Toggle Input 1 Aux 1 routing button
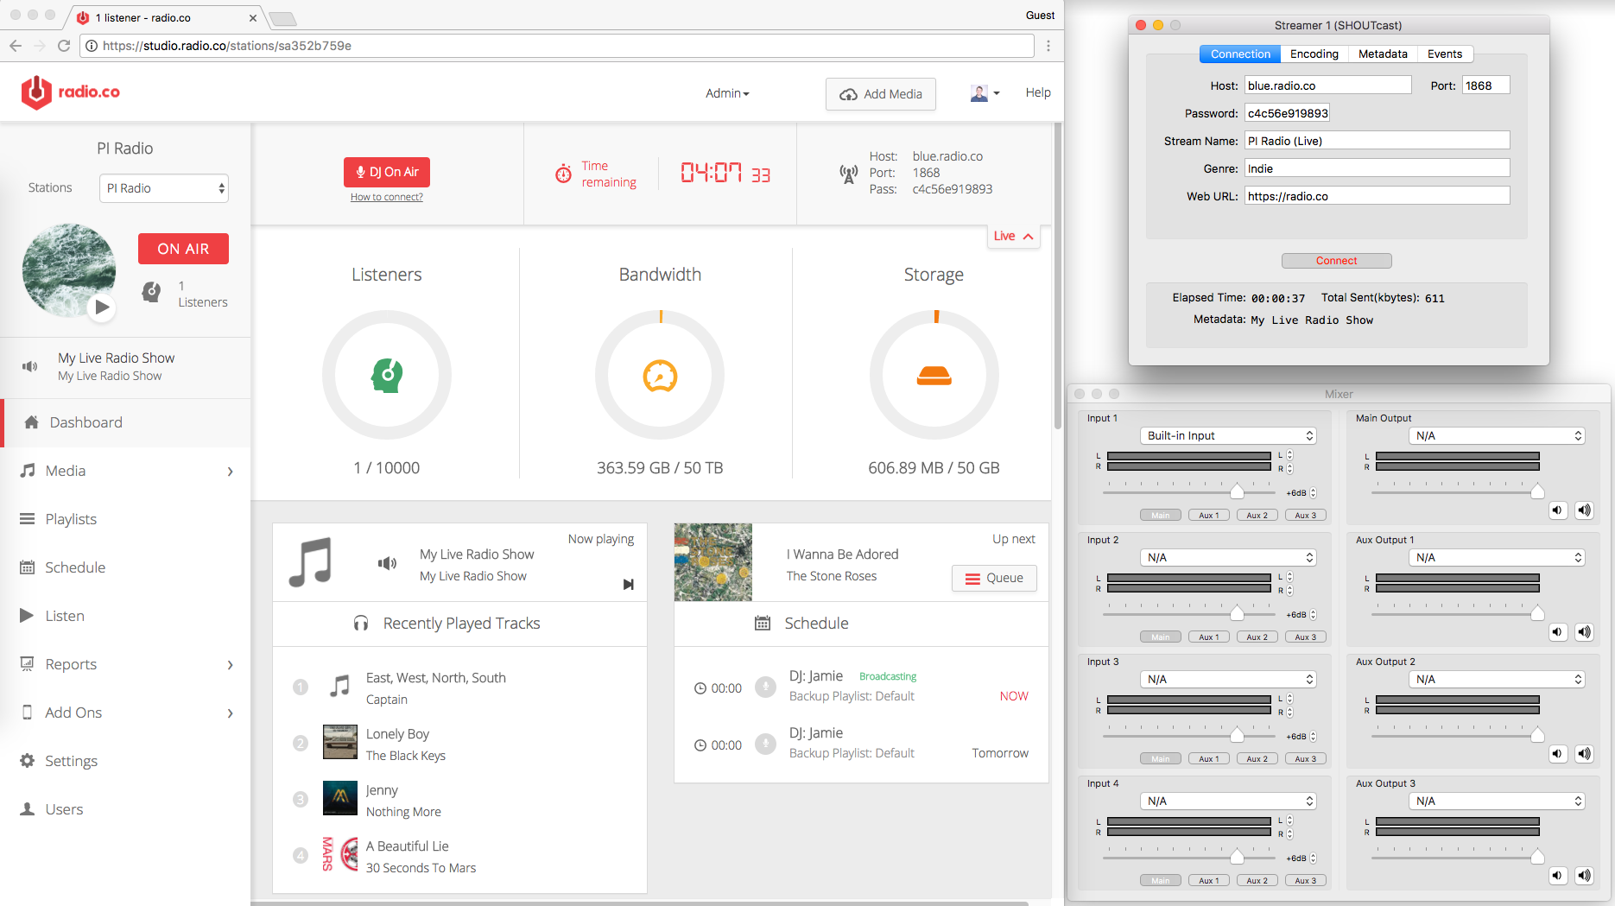1615x906 pixels. tap(1209, 516)
